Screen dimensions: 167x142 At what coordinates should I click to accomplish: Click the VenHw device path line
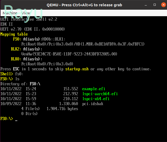coord(69,54)
